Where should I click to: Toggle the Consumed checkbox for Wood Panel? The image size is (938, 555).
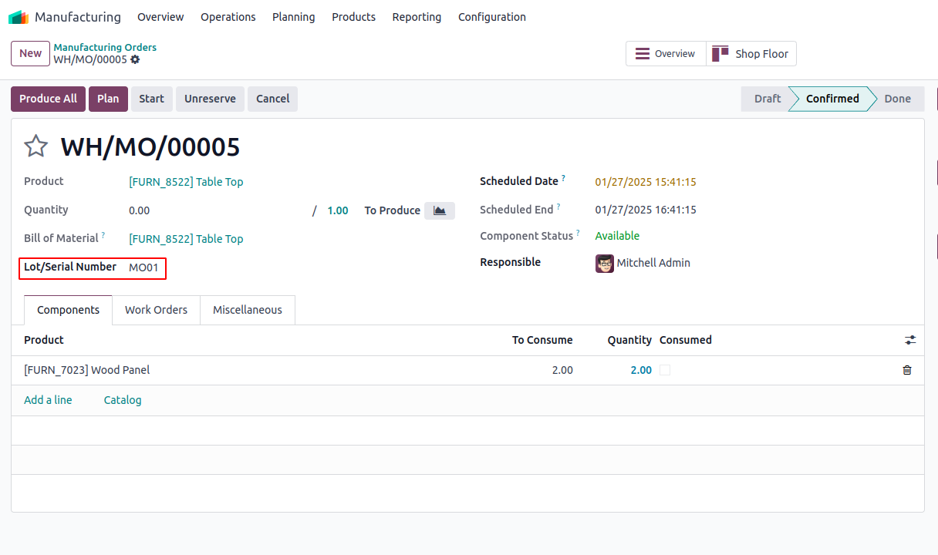[665, 370]
